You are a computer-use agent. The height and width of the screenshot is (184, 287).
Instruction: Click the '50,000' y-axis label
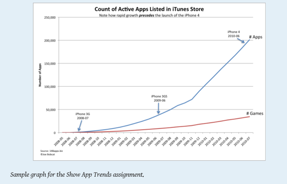point(50,110)
